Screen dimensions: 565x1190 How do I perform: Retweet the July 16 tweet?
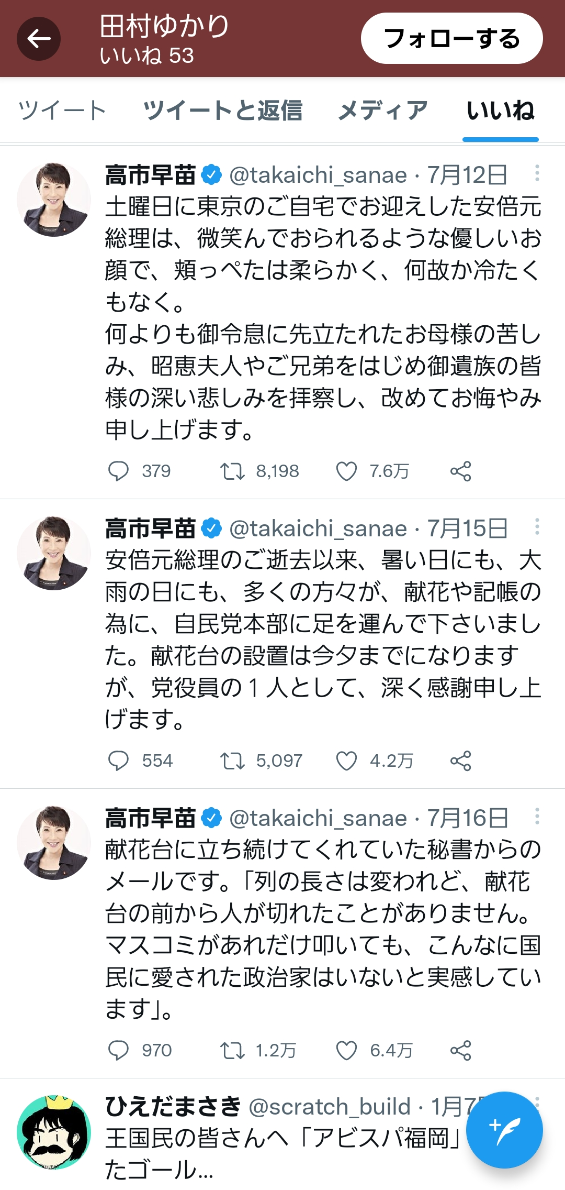(x=232, y=1051)
